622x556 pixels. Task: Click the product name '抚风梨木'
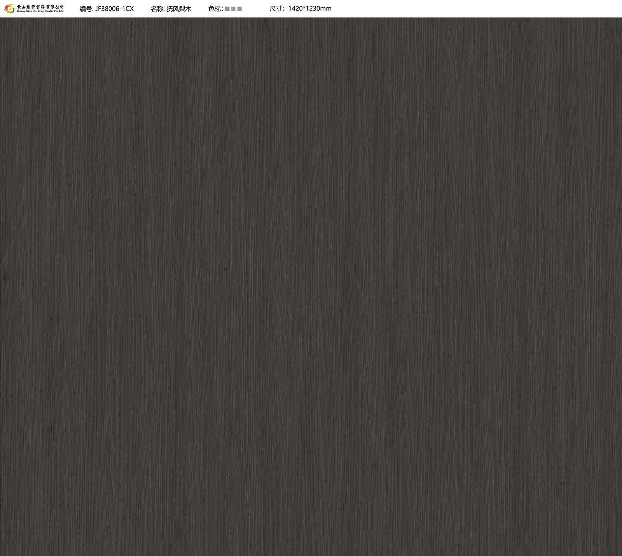179,9
